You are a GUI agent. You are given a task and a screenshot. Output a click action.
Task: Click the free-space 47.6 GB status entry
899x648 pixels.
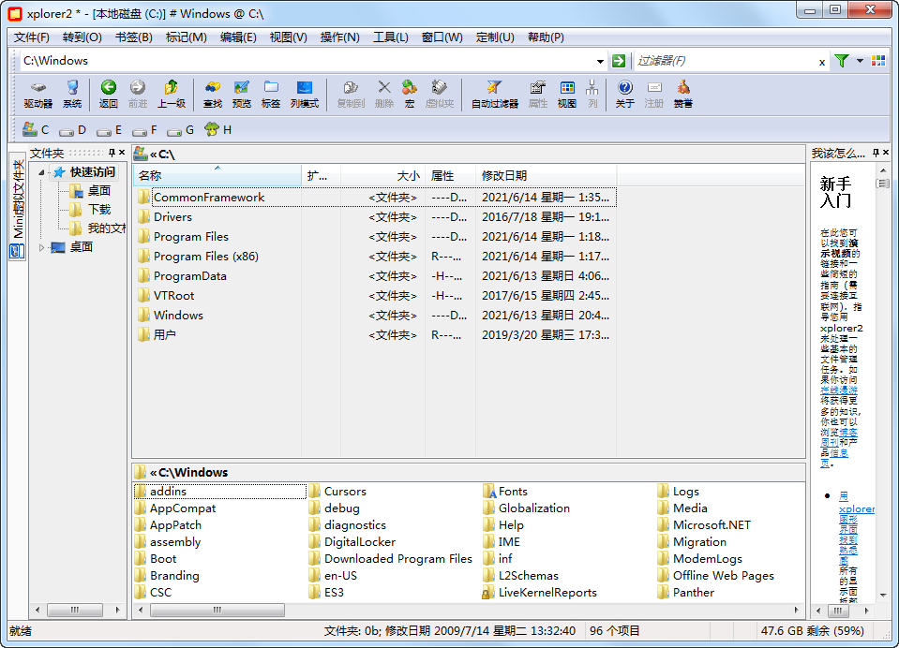click(812, 631)
